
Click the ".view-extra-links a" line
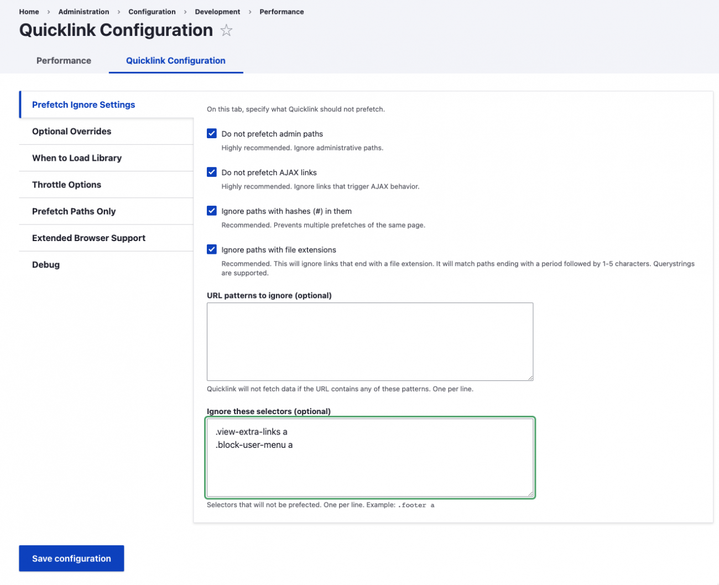tap(252, 432)
